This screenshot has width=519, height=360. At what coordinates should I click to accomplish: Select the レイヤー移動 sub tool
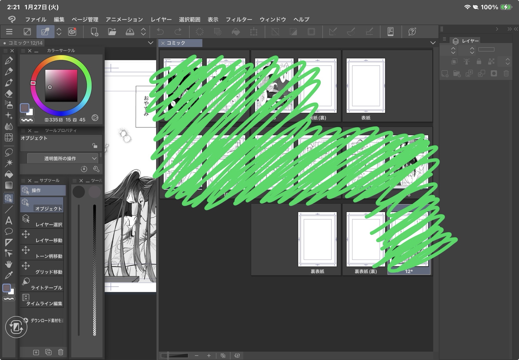coord(42,237)
